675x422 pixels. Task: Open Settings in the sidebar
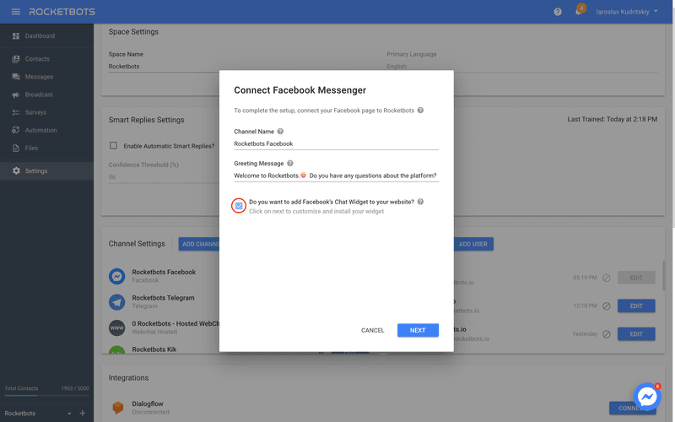[46, 171]
